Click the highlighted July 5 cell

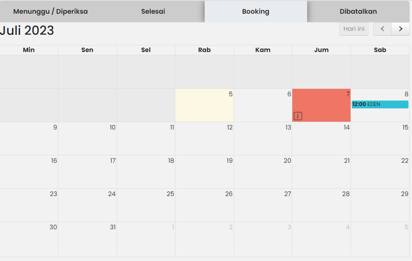[204, 105]
